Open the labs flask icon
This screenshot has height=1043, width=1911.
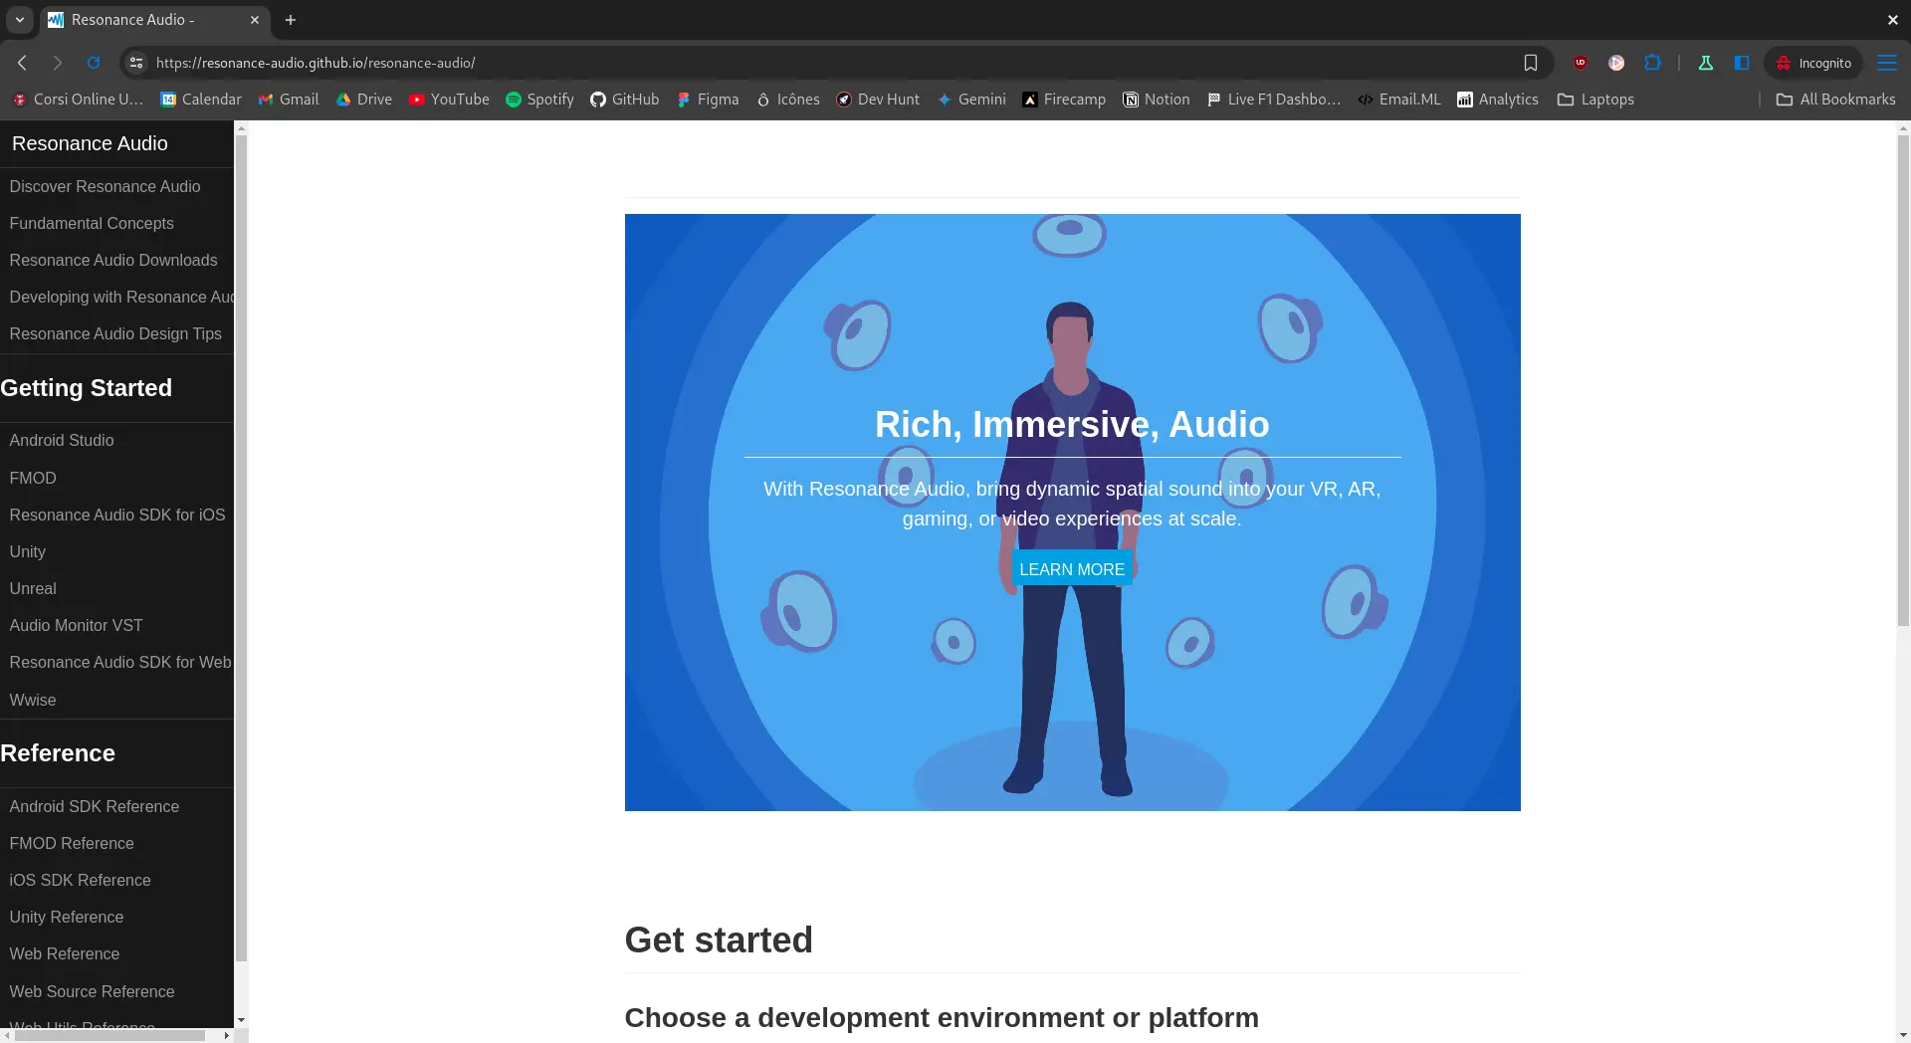[x=1706, y=63]
